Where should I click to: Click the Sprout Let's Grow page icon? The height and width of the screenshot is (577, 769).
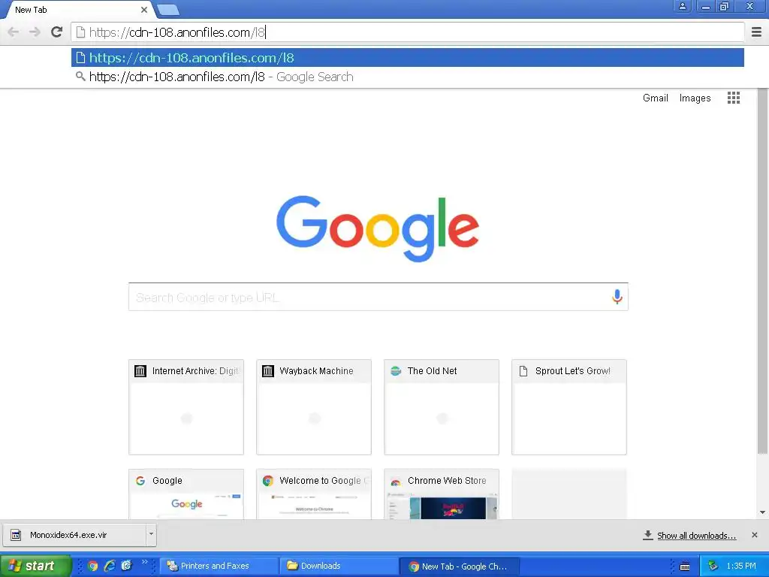[x=523, y=371]
